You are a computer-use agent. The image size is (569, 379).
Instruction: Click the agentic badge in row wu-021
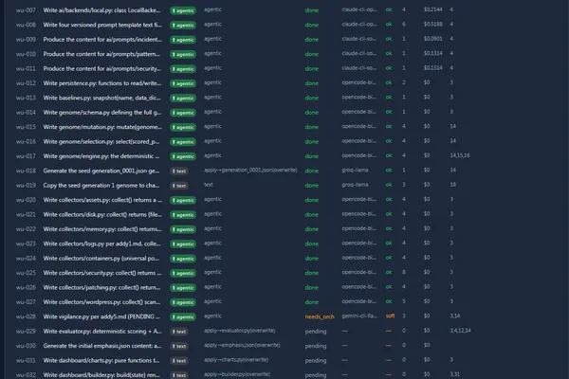point(183,215)
